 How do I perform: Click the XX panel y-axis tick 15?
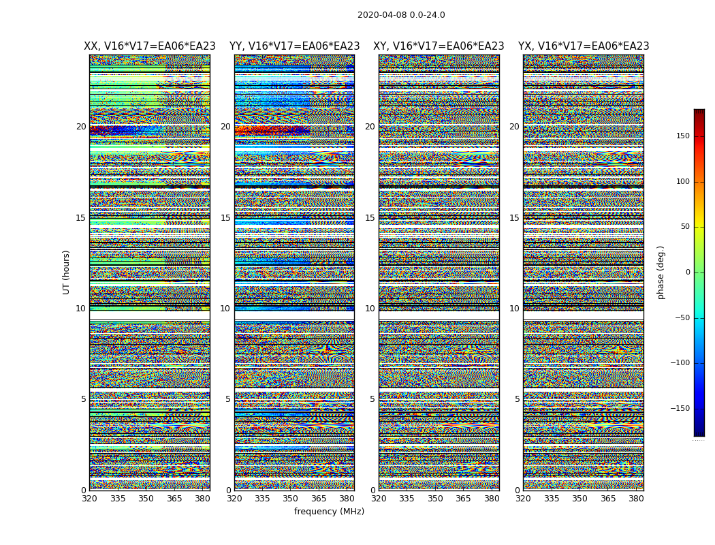[81, 217]
